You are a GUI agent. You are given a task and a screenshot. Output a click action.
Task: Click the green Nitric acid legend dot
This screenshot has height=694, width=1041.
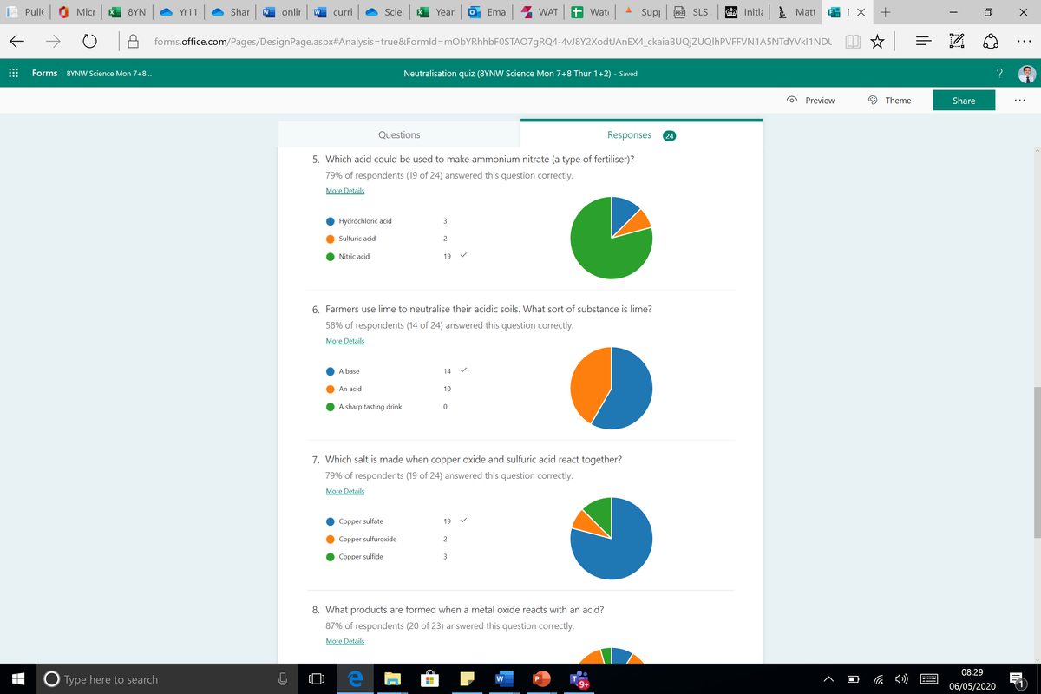coord(331,257)
